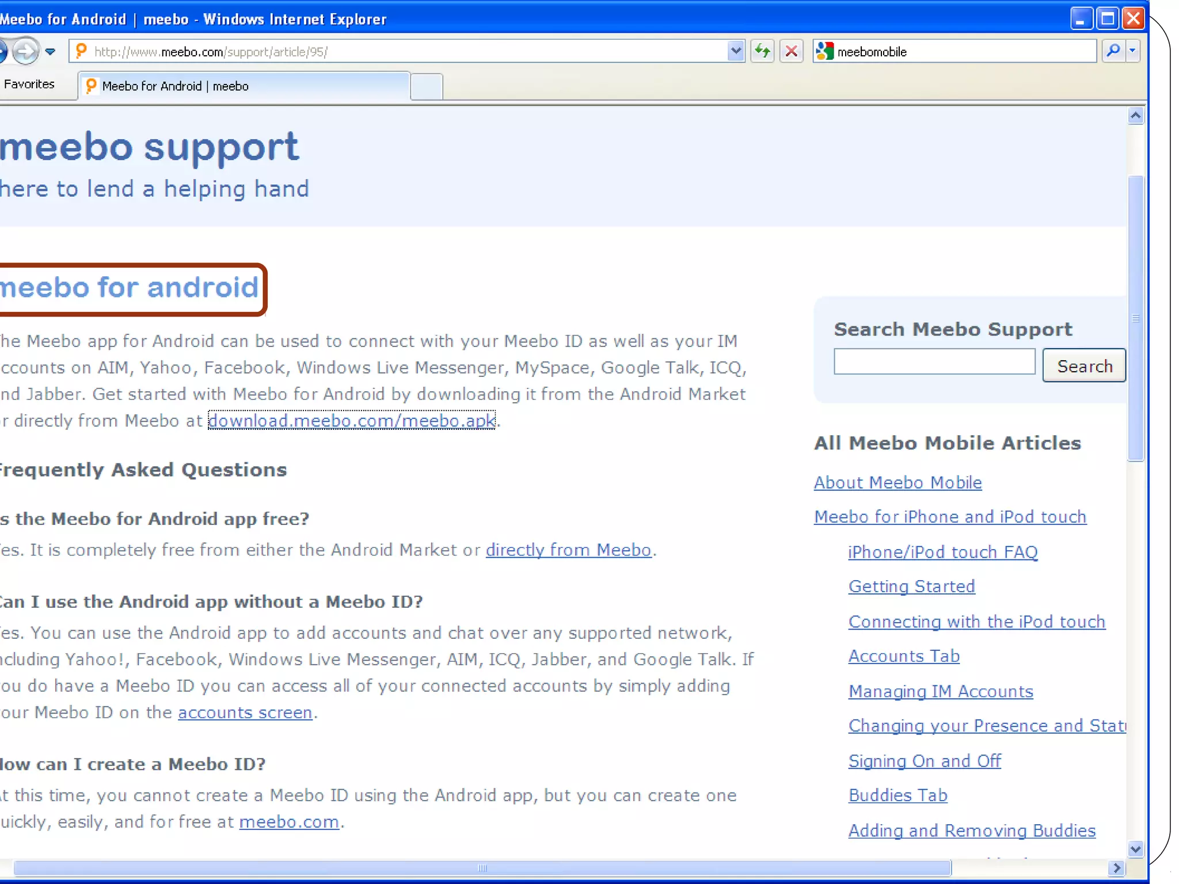Click the Forward navigation arrow button
The width and height of the screenshot is (1179, 884).
(x=25, y=51)
